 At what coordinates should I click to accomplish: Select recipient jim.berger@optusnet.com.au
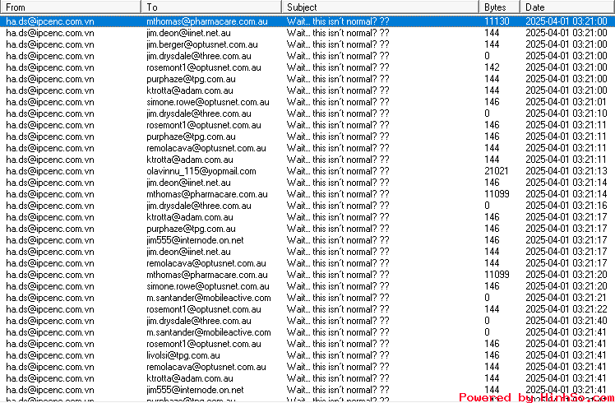pyautogui.click(x=202, y=44)
